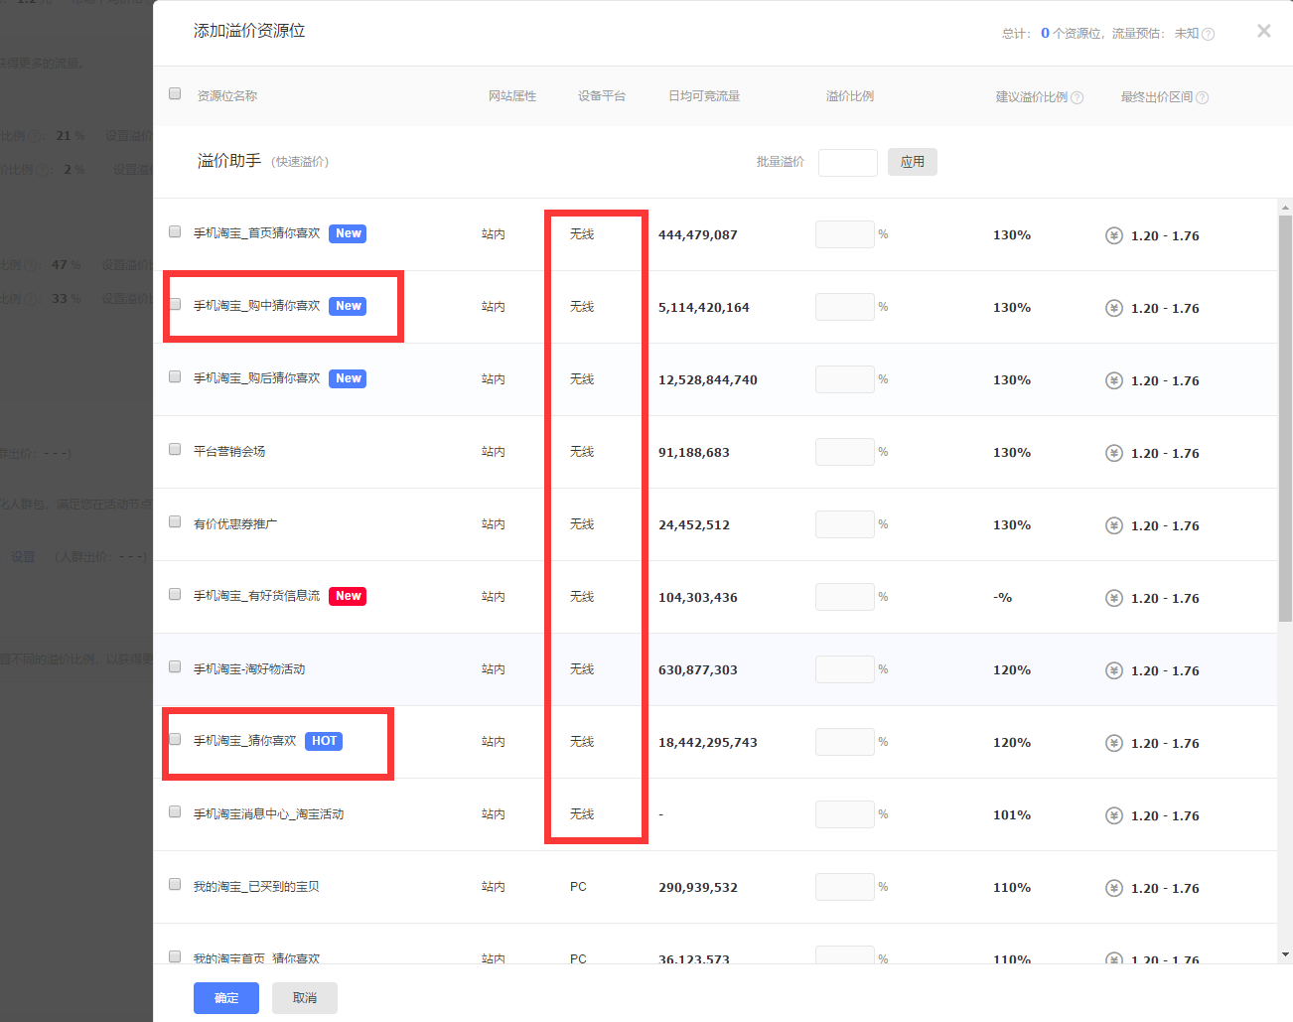Screen dimensions: 1293x1022
Task: Click traffic value 5,114,420,164
Action: 704,308
